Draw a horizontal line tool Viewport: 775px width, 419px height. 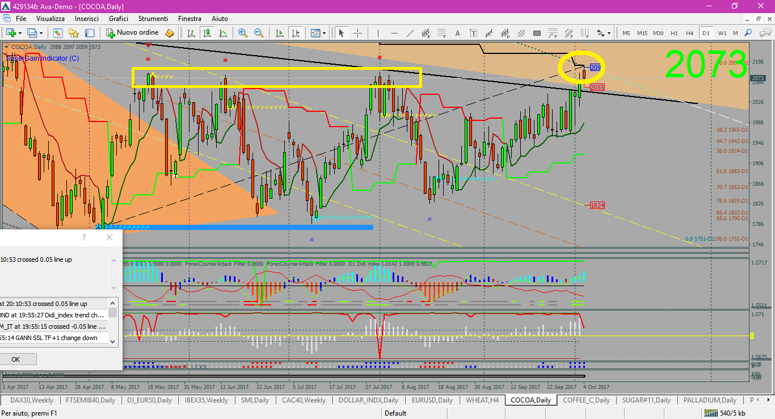(x=394, y=33)
